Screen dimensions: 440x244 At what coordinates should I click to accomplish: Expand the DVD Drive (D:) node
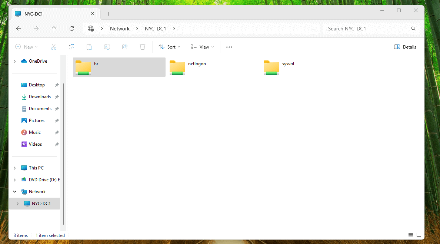14,179
